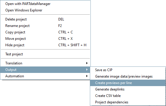Click Create previews per line

coord(128,83)
